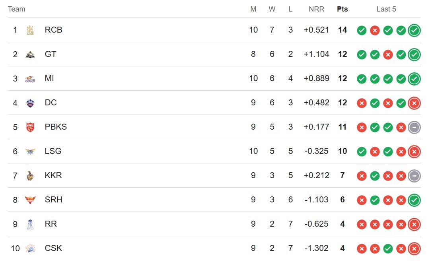Open the LSG team name link
This screenshot has height=268, width=428.
[53, 151]
